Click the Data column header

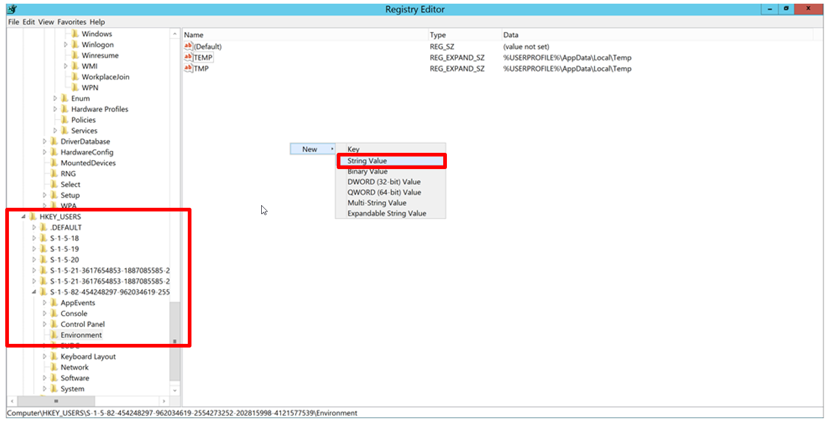(657, 35)
